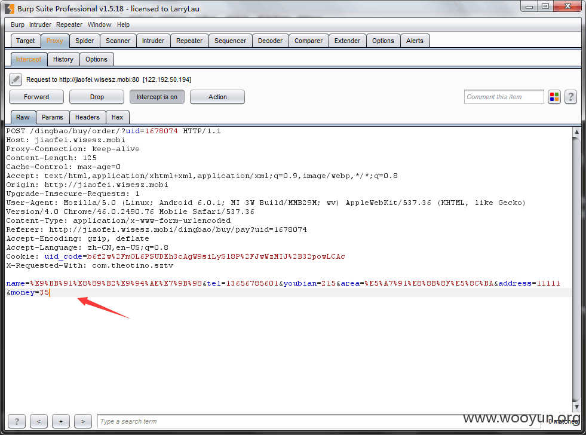Open the Action menu button

[x=217, y=97]
